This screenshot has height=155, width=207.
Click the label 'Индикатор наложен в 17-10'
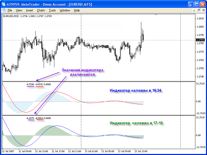[x=136, y=123]
